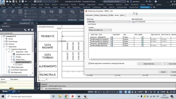Click the Customization menu icon in status bar

tap(174, 92)
